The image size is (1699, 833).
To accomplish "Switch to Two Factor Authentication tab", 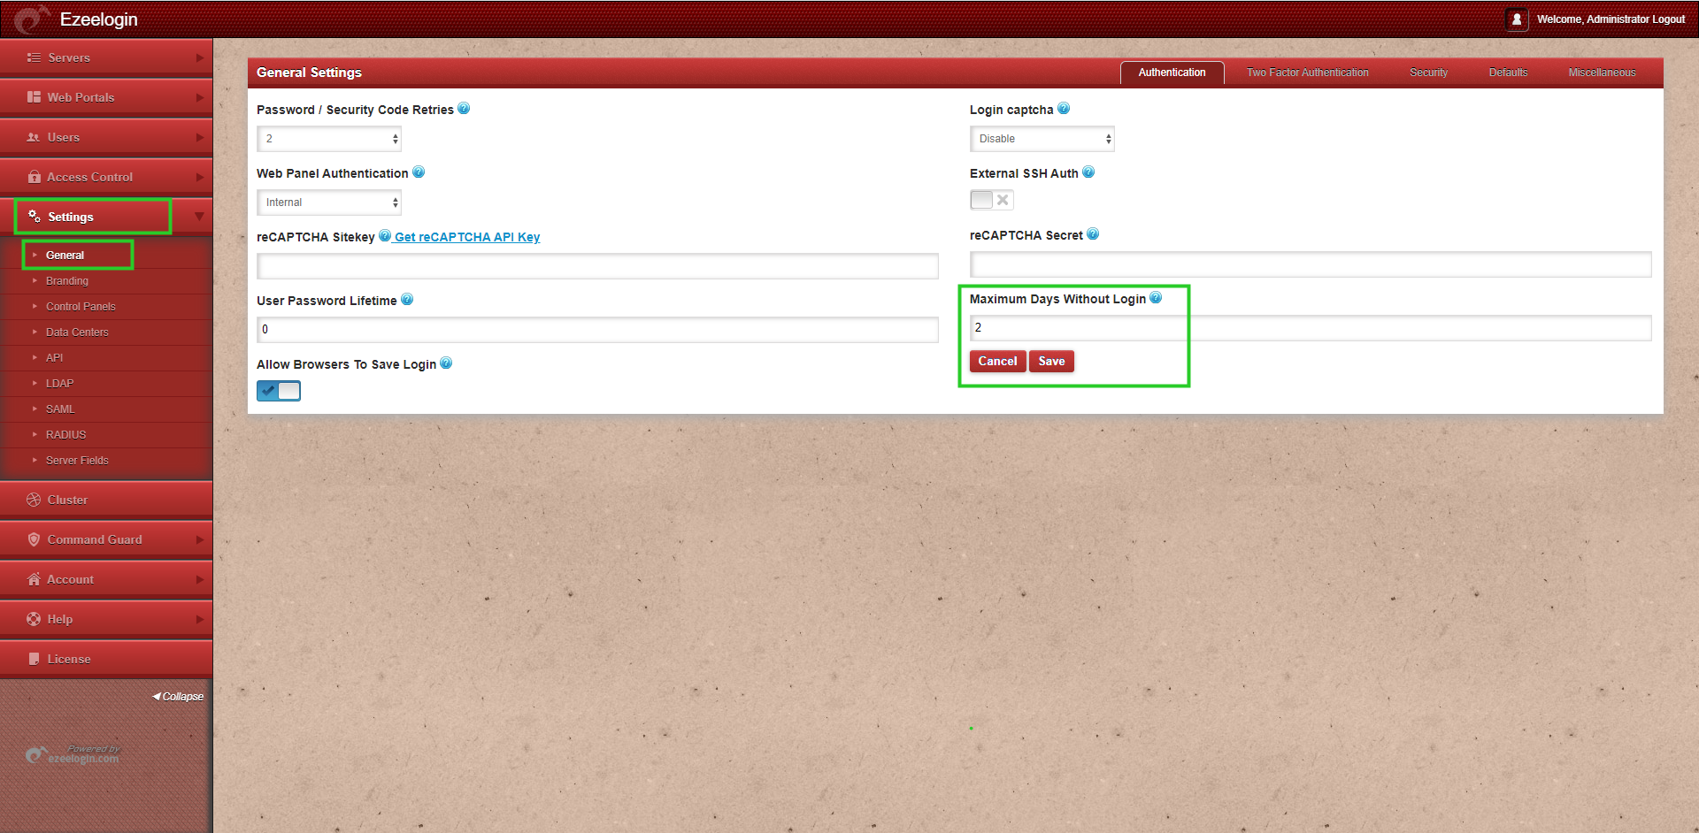I will pyautogui.click(x=1308, y=73).
